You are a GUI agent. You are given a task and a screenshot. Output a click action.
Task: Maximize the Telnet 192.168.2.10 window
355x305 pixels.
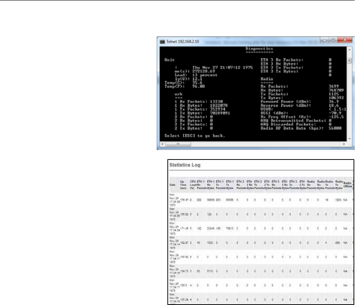333,40
